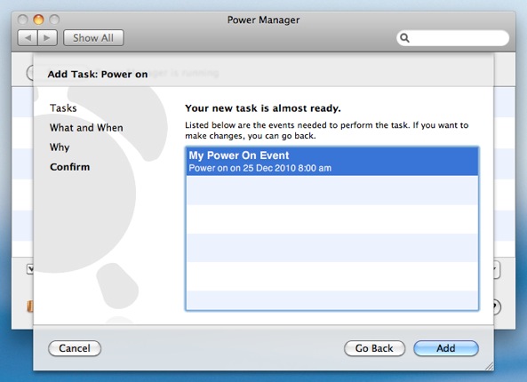Click the Confirm step label

[70, 167]
